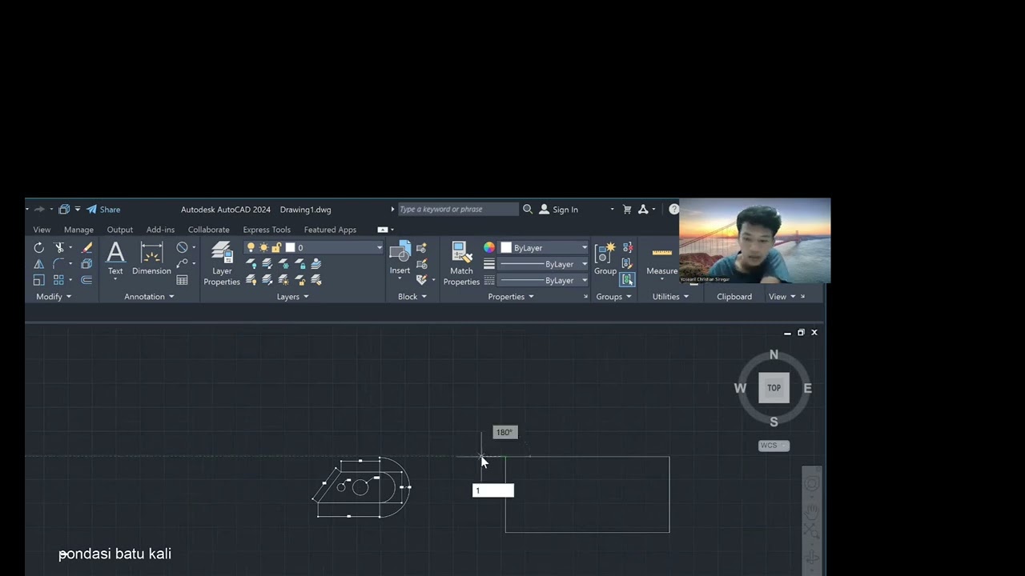
Task: Open the Express Tools ribbon tab
Action: coord(267,230)
